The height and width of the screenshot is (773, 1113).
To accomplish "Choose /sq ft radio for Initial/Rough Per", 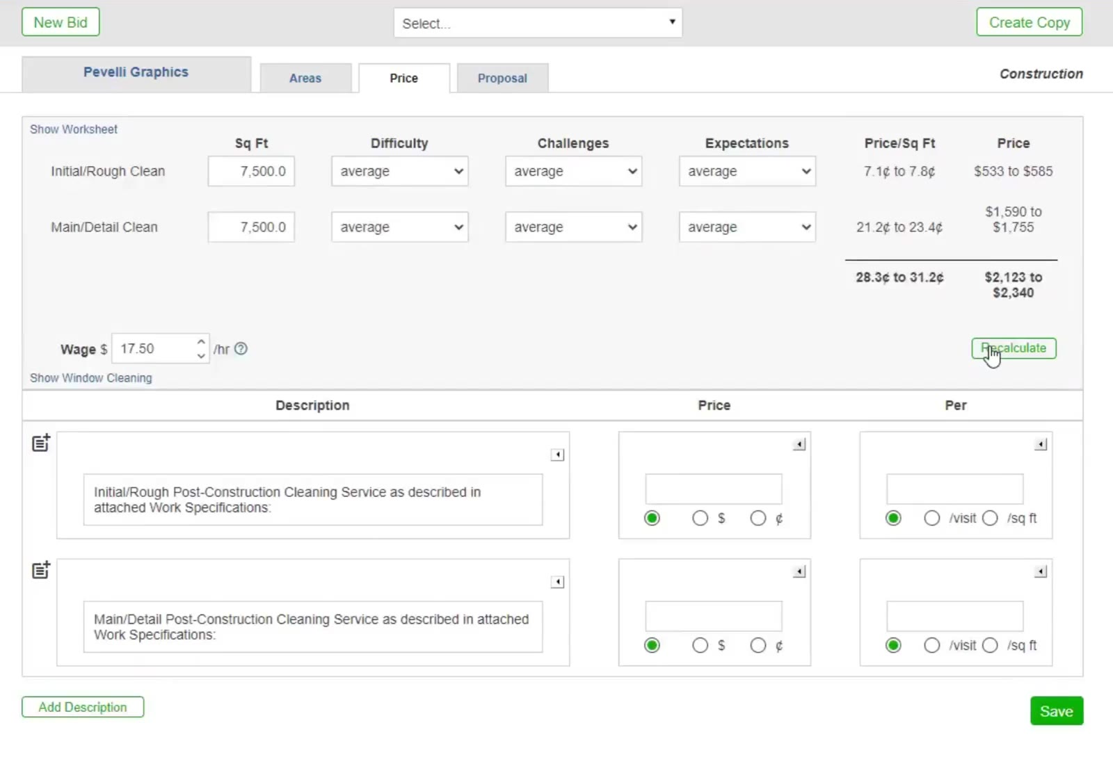I will click(990, 519).
